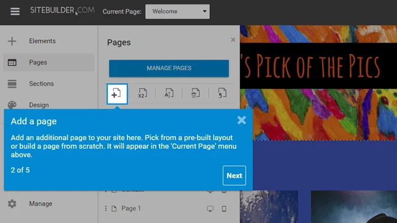Screen dimensions: 397x223
Task: Click the Add page icon
Action: 117,93
